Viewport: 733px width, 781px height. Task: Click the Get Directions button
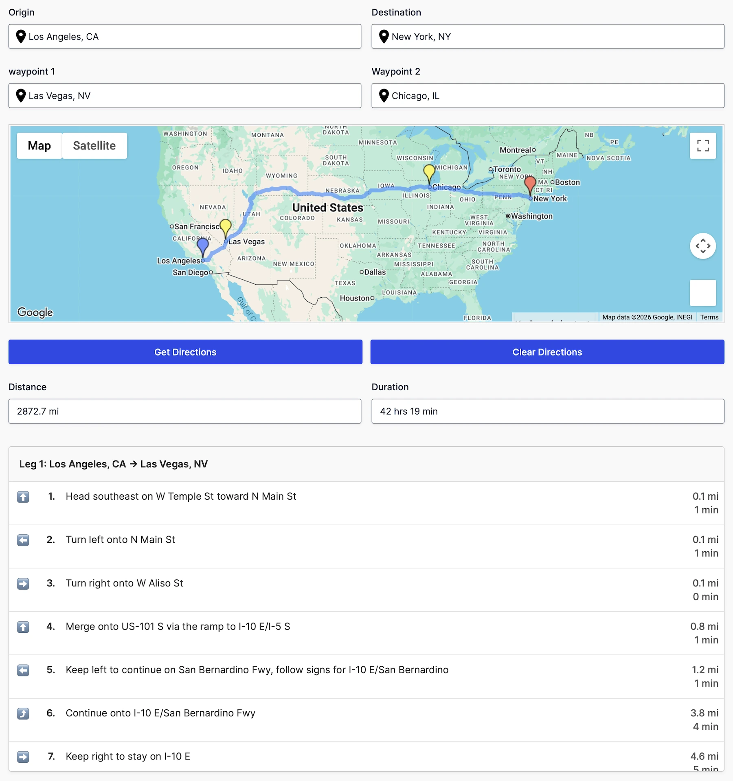[x=185, y=352]
